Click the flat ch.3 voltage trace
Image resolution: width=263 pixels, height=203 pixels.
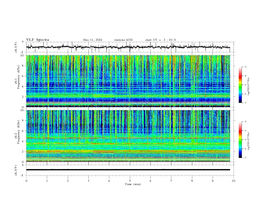click(x=128, y=170)
